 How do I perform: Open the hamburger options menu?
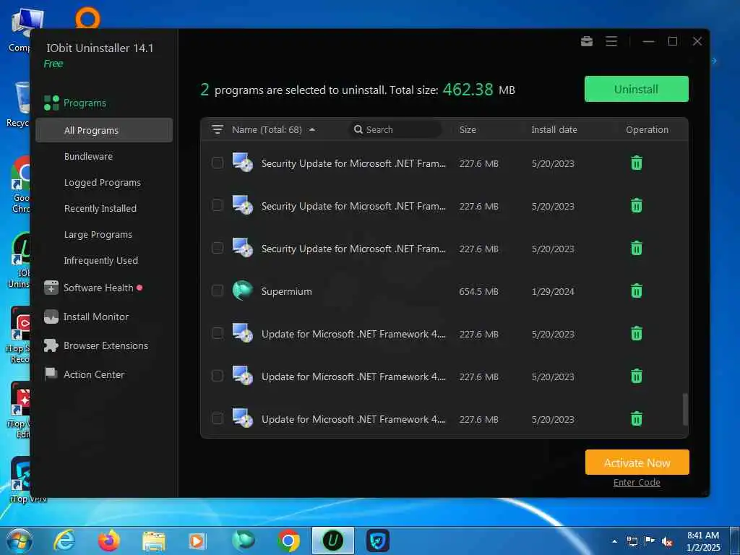611,41
